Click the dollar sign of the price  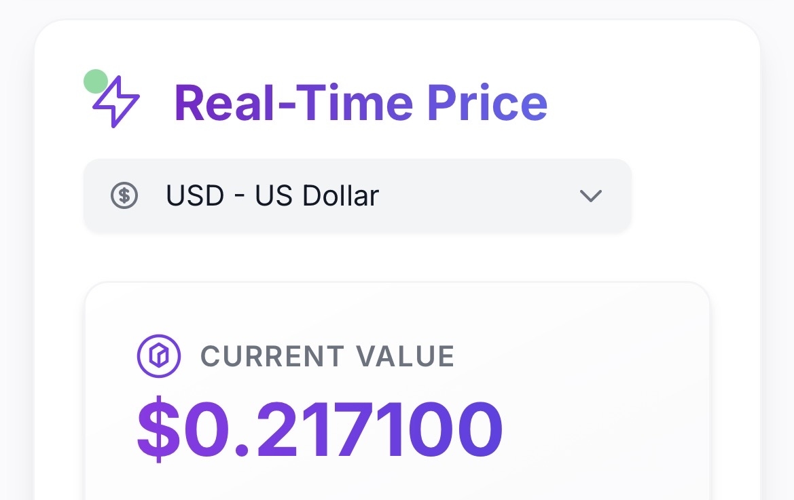point(159,430)
